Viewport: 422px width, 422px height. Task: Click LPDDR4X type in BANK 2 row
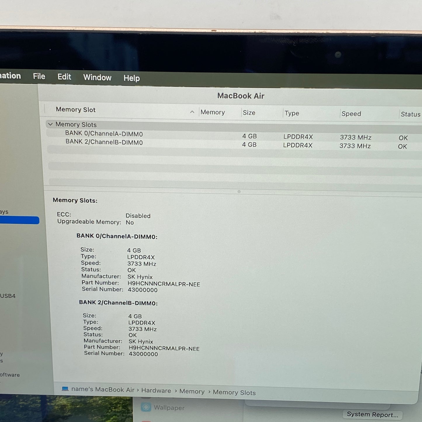(298, 145)
